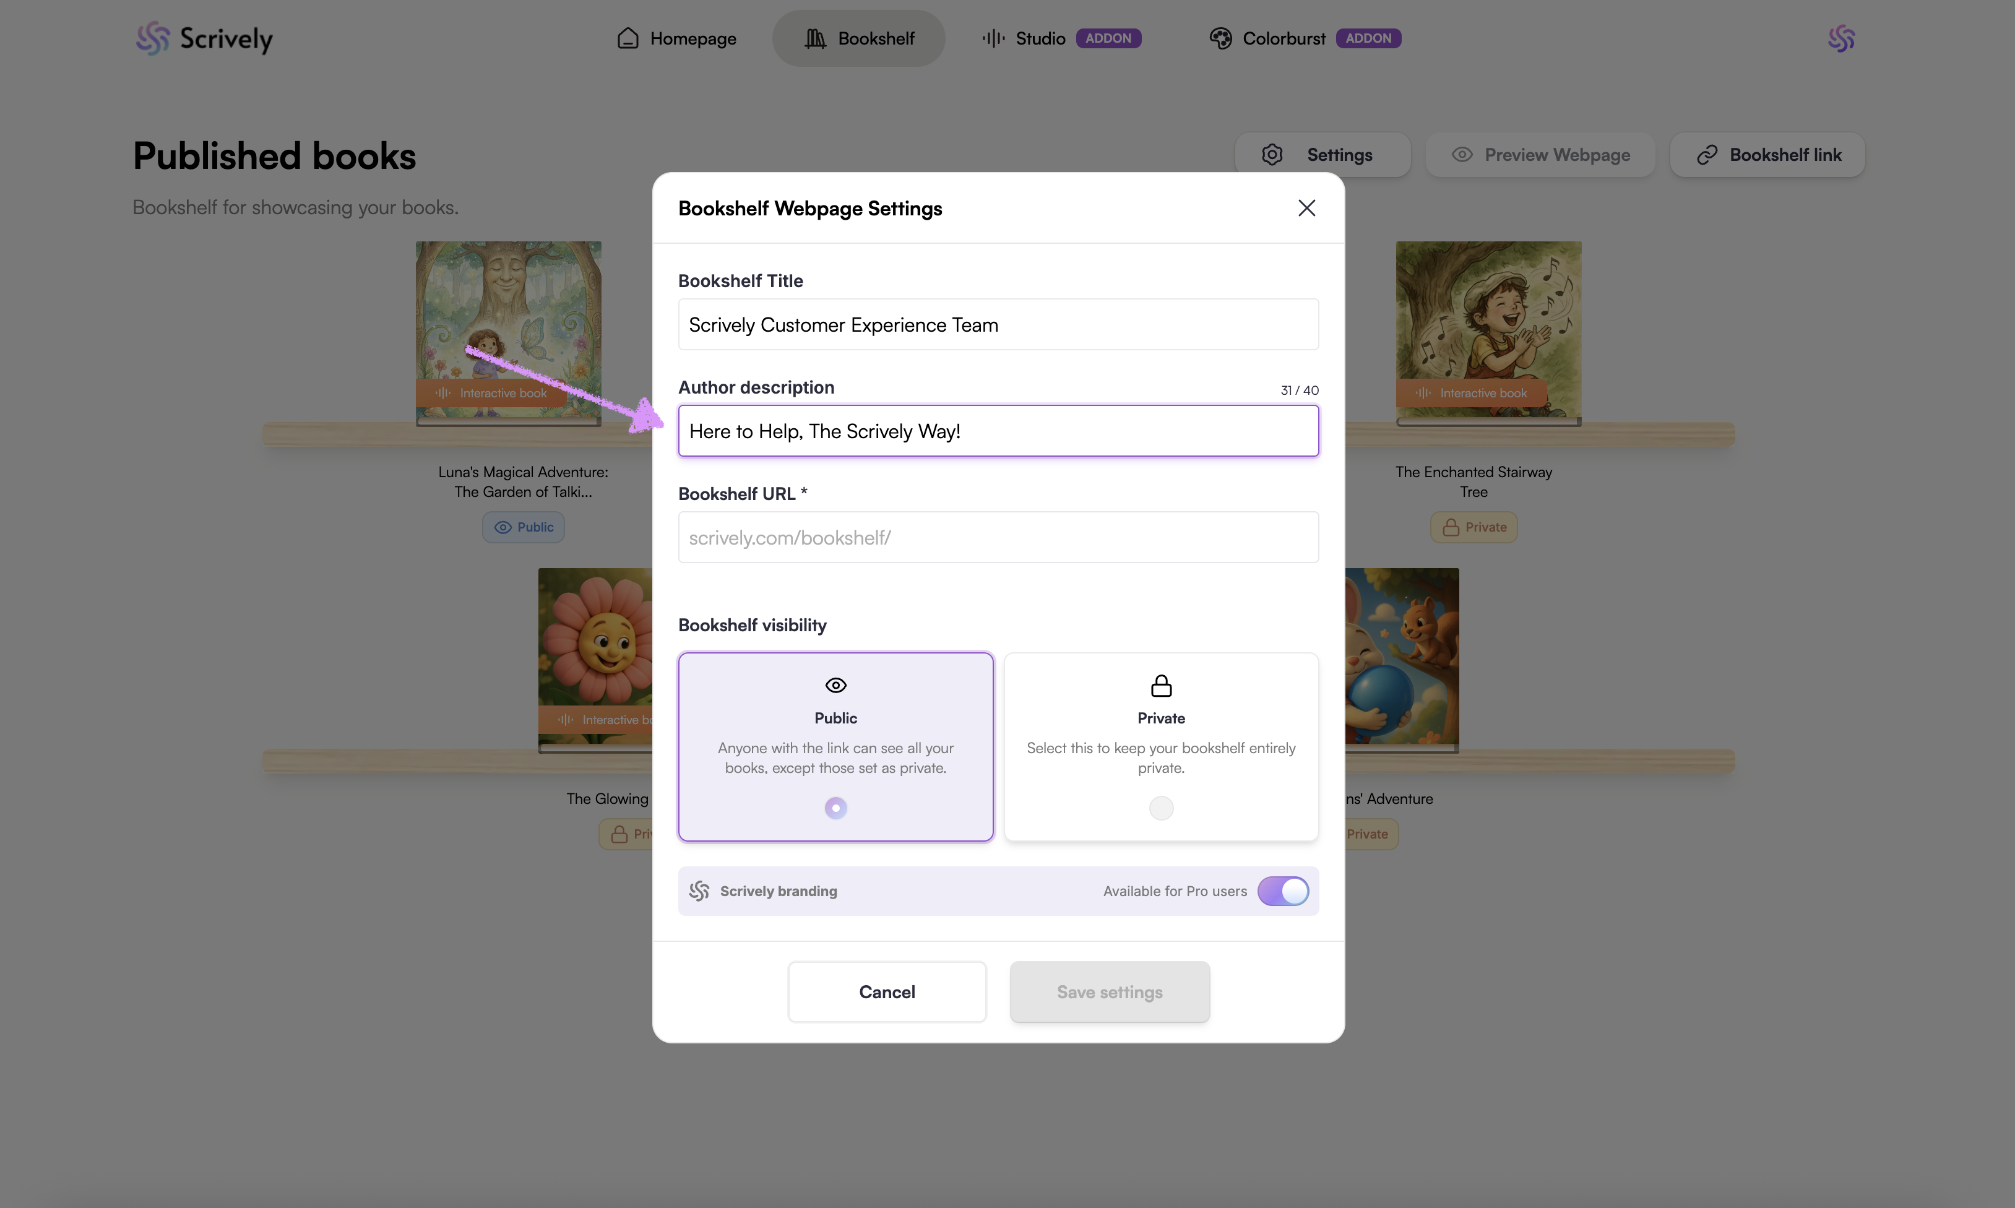The height and width of the screenshot is (1208, 2015).
Task: Click the Save settings button
Action: pos(1109,991)
